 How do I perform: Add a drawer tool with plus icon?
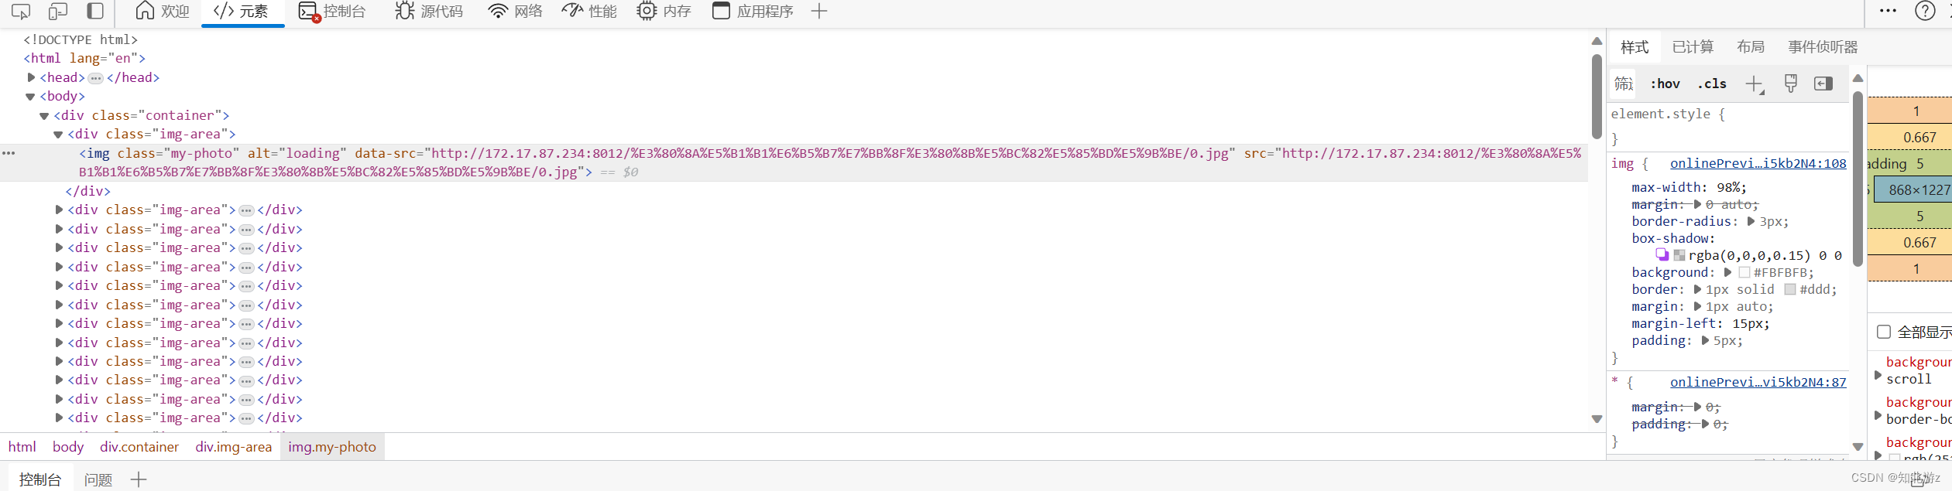(139, 479)
